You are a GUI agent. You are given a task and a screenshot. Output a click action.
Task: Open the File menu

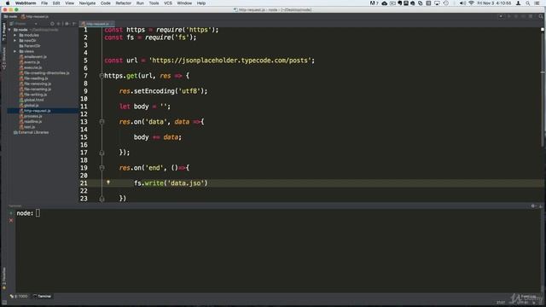click(x=44, y=3)
